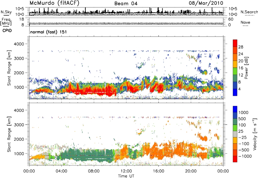Screen dimensions: 258x178
Task: Select the 16:00 time tick label
Action: (x=158, y=171)
